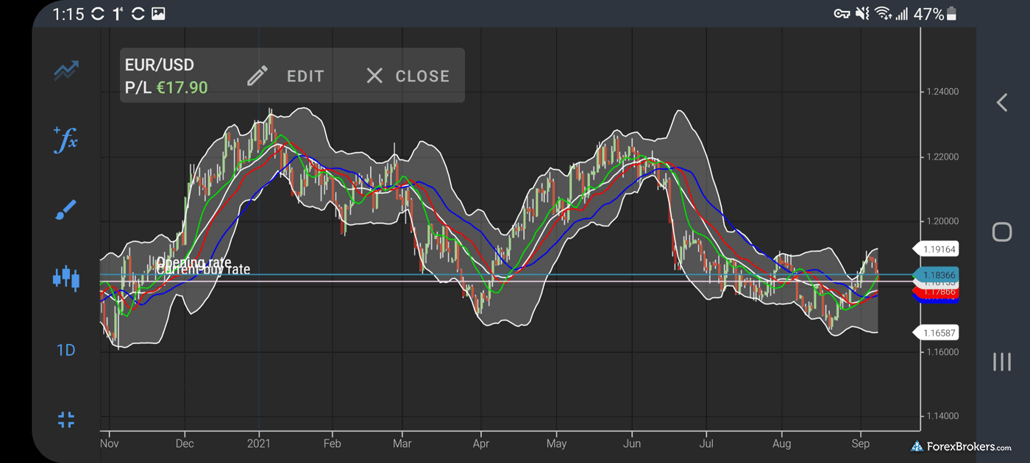The width and height of the screenshot is (1030, 463).
Task: Open the candlestick chart type selector
Action: point(66,278)
